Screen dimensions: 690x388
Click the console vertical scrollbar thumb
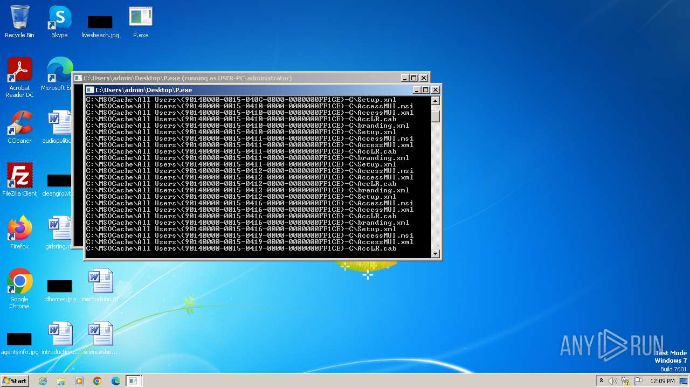click(x=436, y=116)
